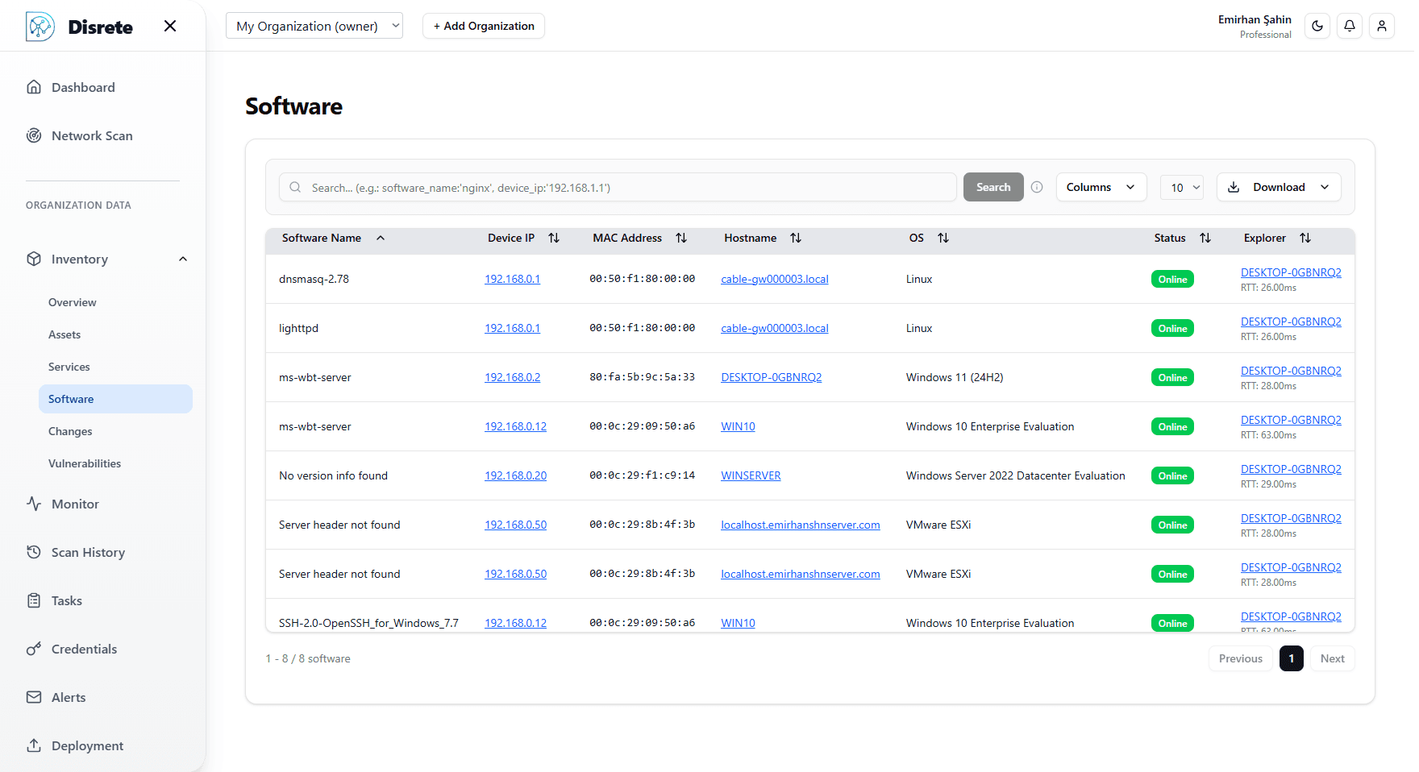Sort by Device IP column arrows
Image resolution: width=1419 pixels, height=772 pixels.
[554, 238]
